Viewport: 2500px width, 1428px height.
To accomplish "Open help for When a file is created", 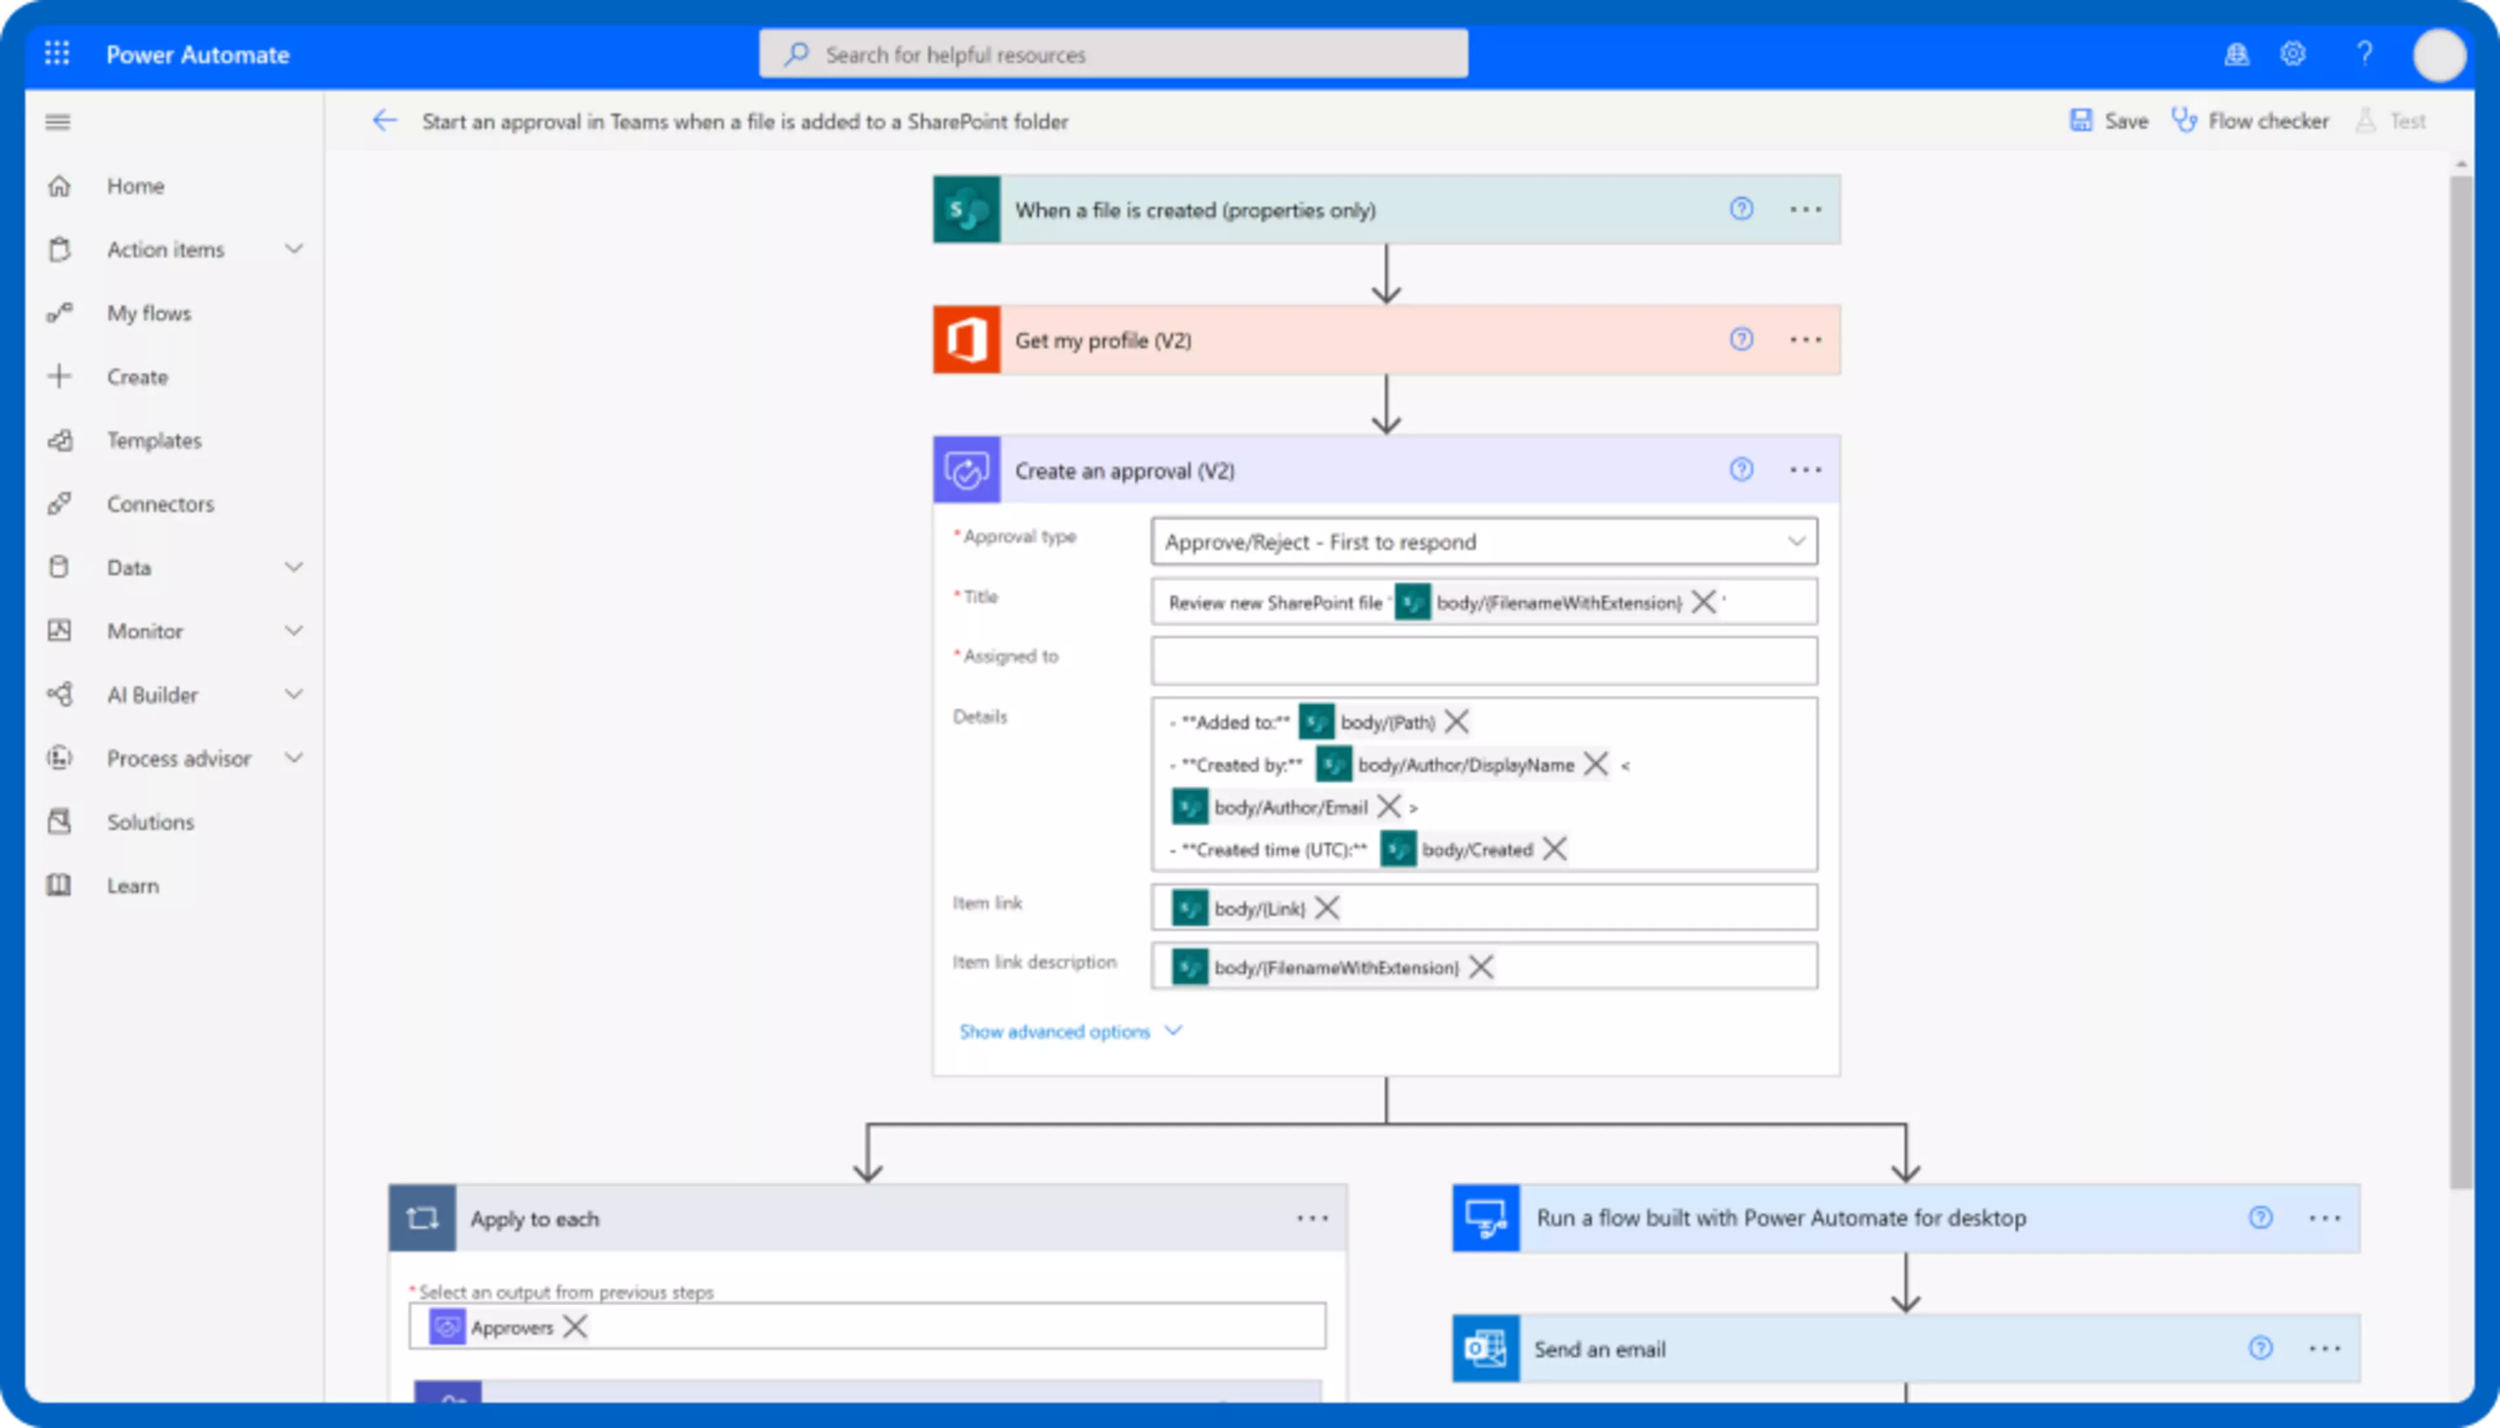I will click(1741, 209).
